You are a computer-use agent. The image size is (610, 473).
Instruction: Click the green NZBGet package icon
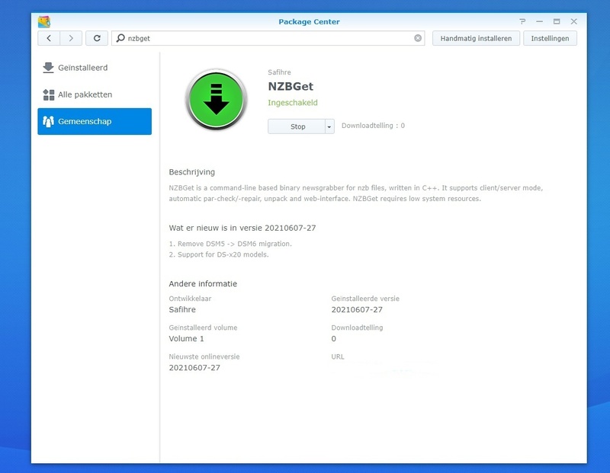click(x=217, y=100)
